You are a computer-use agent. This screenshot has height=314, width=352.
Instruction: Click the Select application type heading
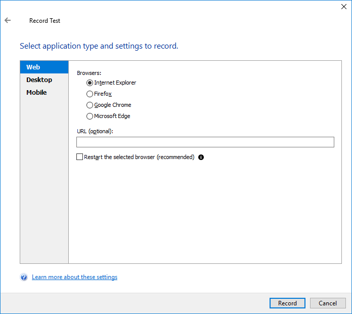99,46
